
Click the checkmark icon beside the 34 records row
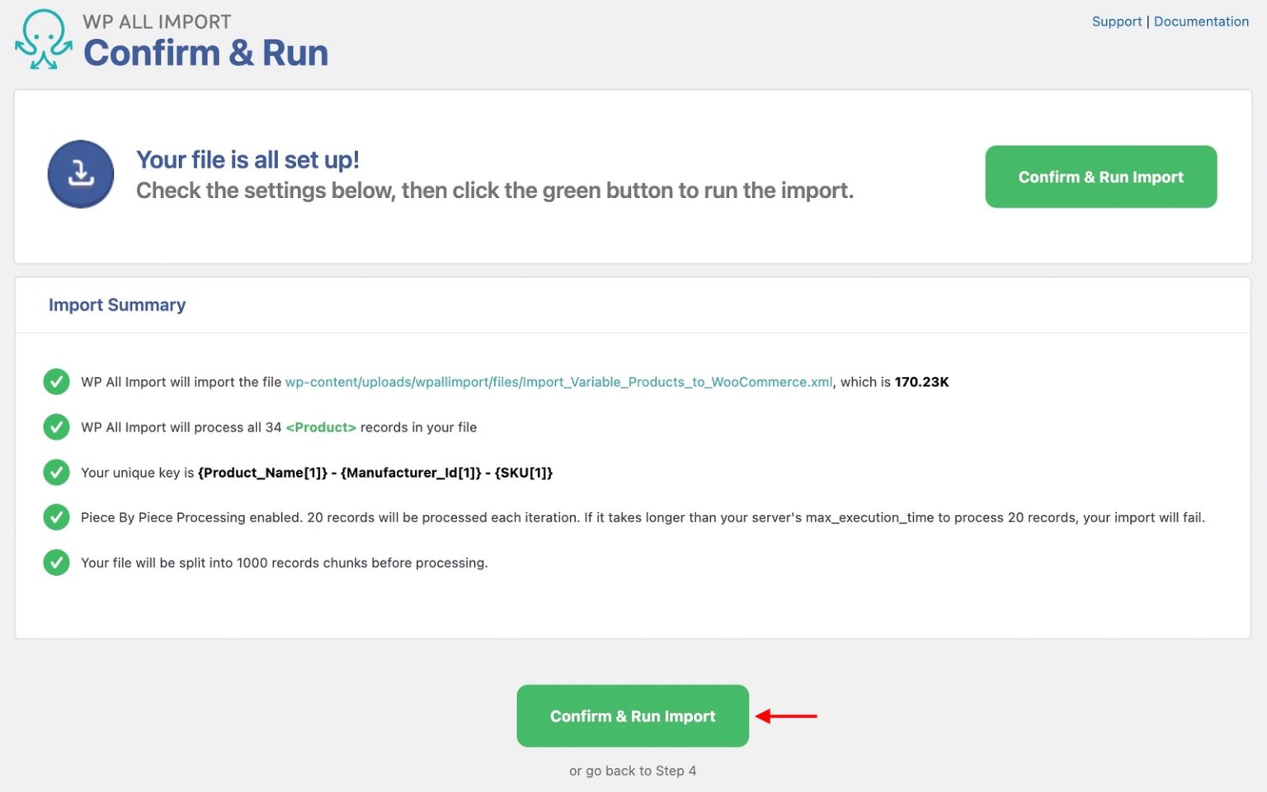[56, 427]
